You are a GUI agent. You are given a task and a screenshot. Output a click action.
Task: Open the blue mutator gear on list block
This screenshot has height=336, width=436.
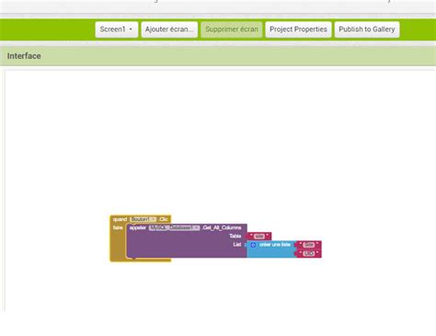tap(253, 245)
